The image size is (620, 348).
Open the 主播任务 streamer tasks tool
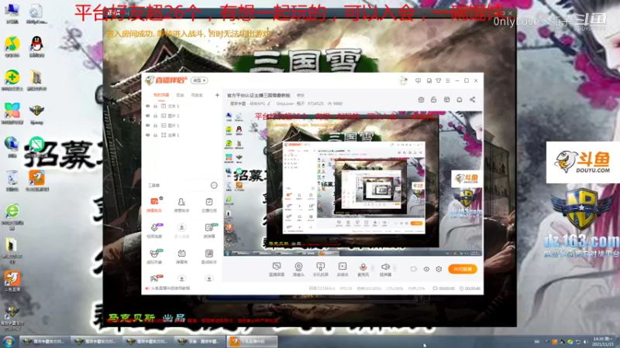pyautogui.click(x=208, y=205)
